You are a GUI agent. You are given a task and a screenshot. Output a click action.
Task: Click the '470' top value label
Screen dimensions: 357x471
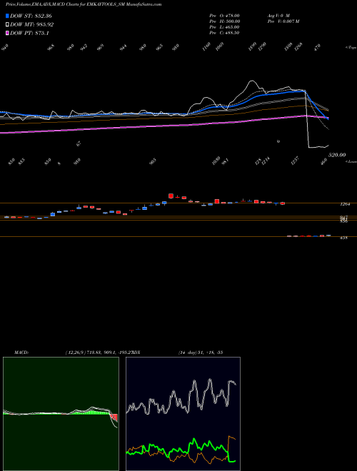pyautogui.click(x=317, y=48)
